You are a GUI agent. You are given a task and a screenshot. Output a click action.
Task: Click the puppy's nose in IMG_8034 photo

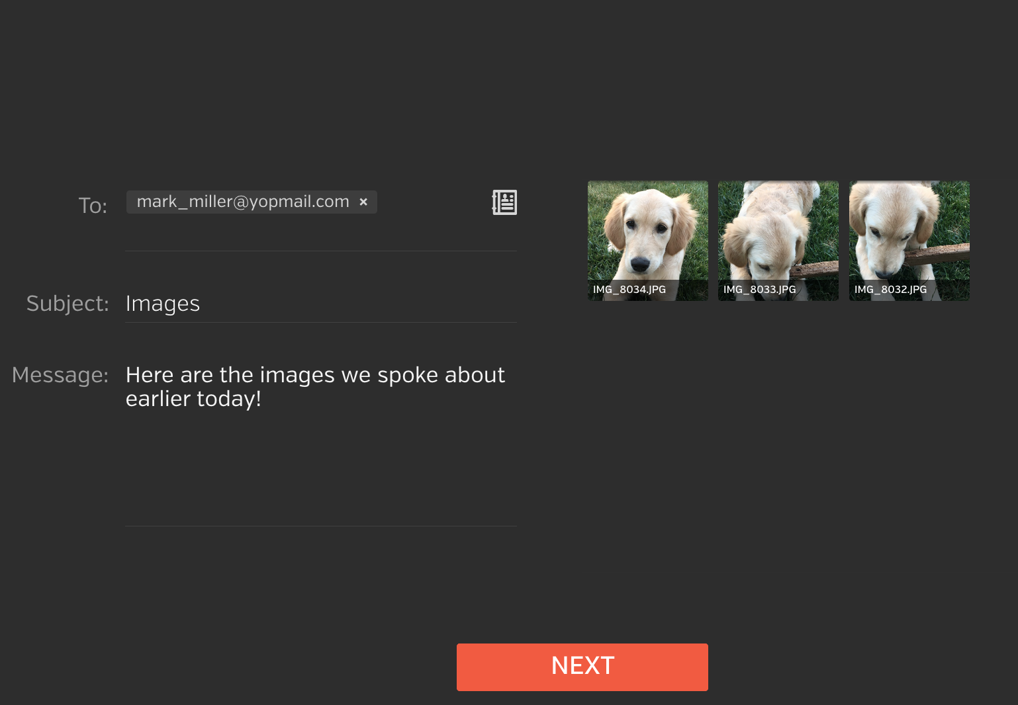tap(640, 265)
